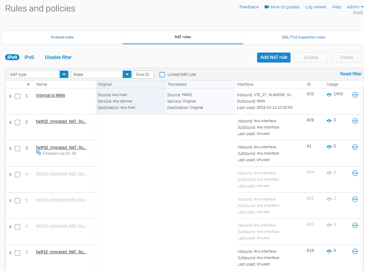Grab the drag handle of rule number 1
This screenshot has width=365, height=271.
[10, 96]
